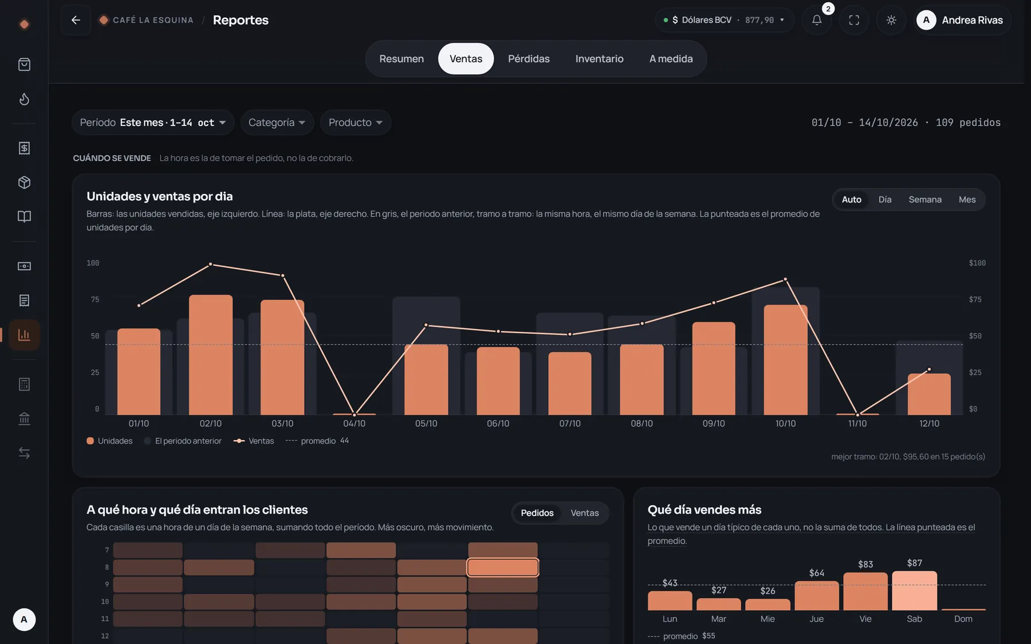Click the highlighted heatmap cell at hour 8
This screenshot has width=1031, height=644.
click(503, 567)
